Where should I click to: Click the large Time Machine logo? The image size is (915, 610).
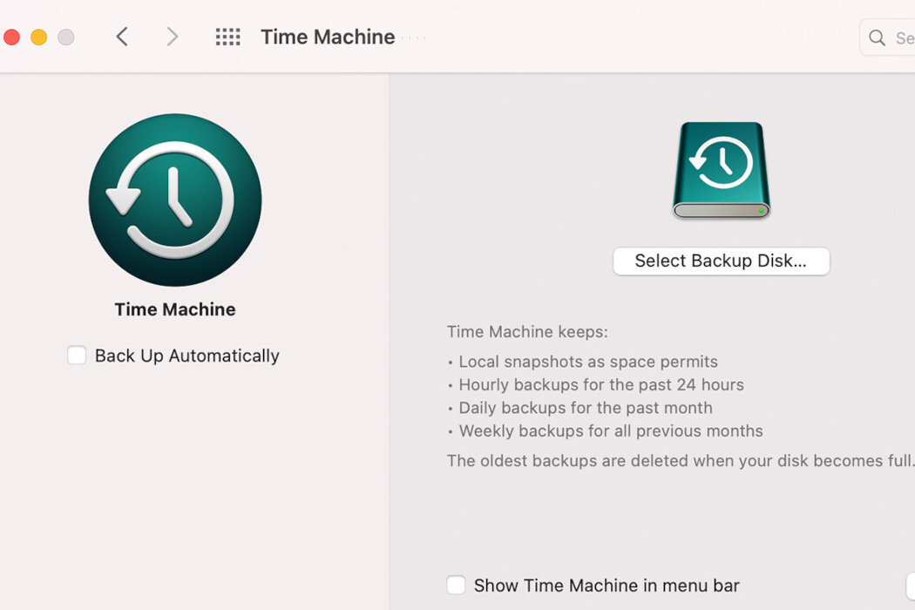pyautogui.click(x=175, y=200)
